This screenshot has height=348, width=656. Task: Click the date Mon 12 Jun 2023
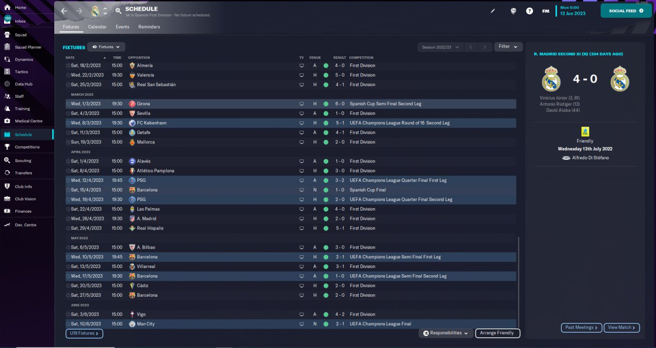[x=572, y=10]
